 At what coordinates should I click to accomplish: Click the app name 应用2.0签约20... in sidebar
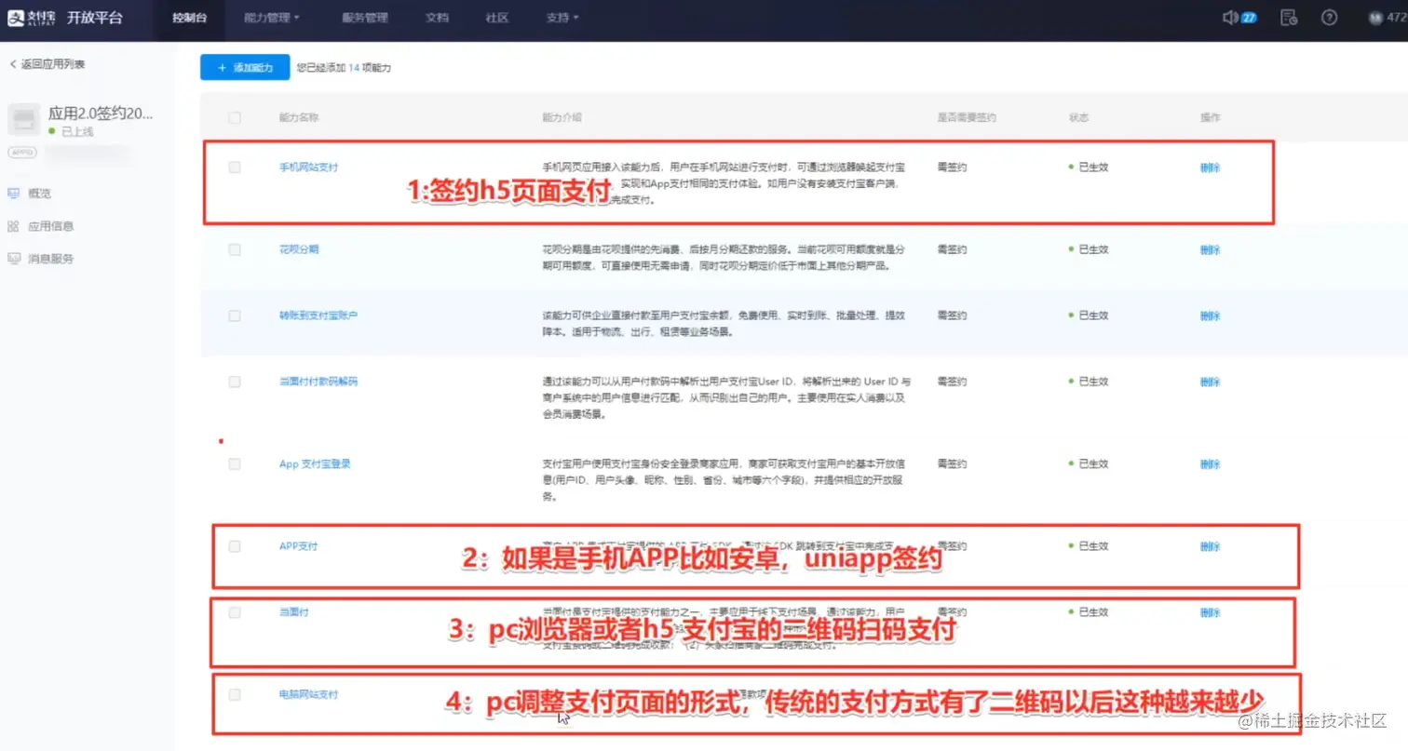(x=101, y=113)
